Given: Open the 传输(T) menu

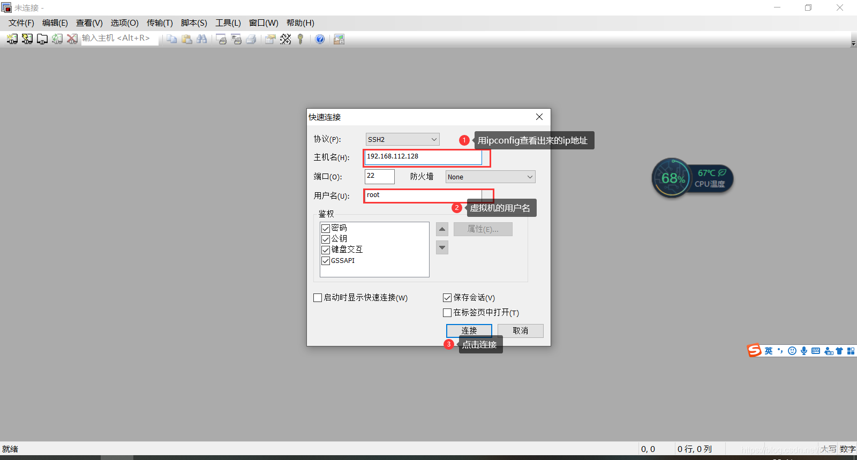Looking at the screenshot, I should pyautogui.click(x=160, y=23).
